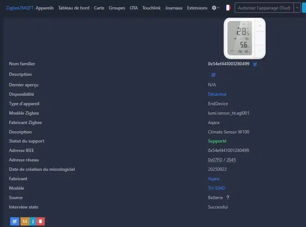306x227 pixels.
Task: Edit the friendly name with pencil icon
Action: click(255, 64)
